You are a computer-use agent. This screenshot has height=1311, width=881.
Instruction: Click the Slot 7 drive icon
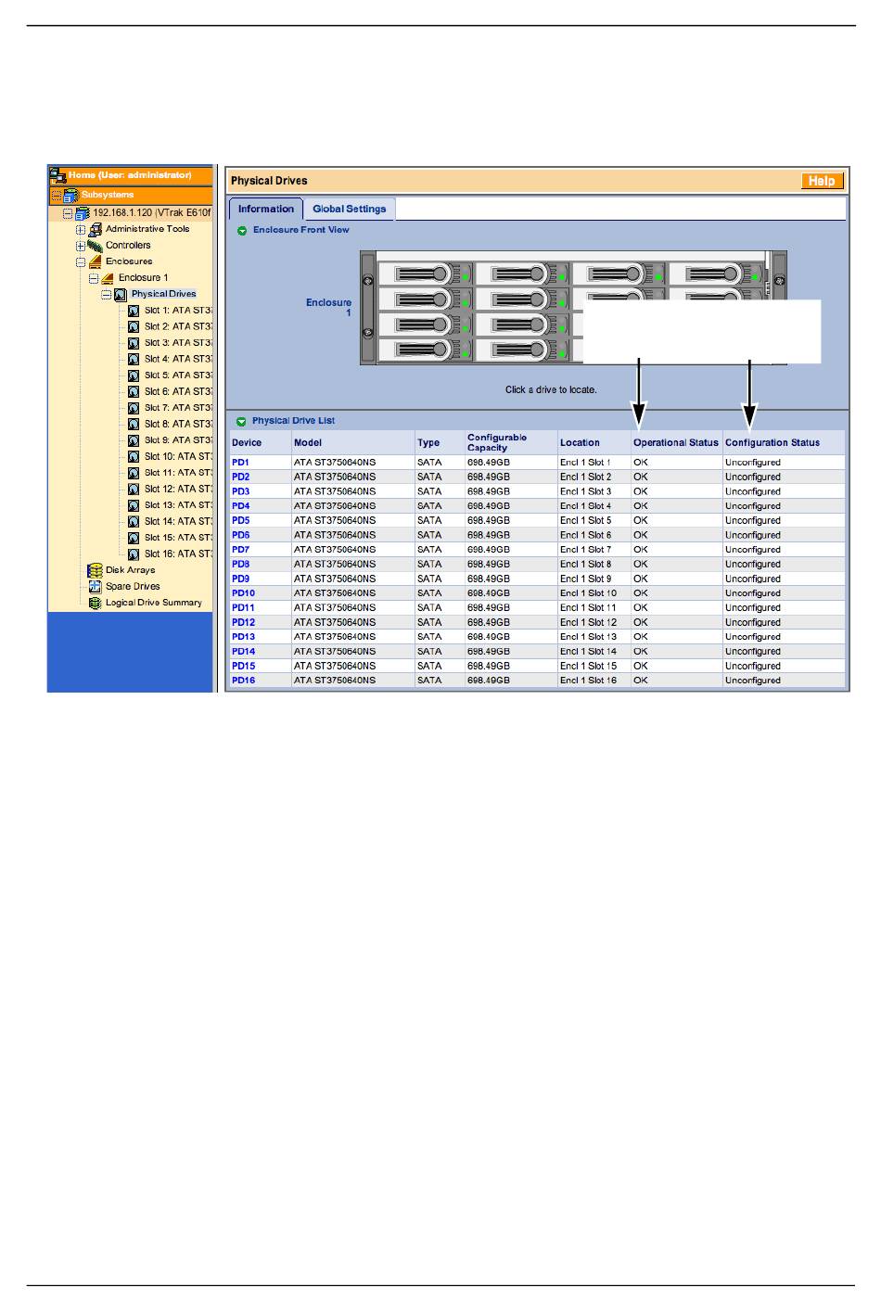click(134, 409)
